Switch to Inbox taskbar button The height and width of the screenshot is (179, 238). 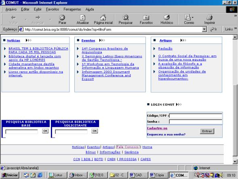[x=78, y=175]
